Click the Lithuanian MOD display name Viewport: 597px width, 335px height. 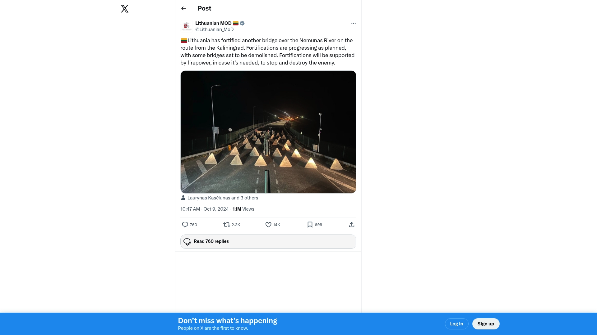tap(213, 23)
